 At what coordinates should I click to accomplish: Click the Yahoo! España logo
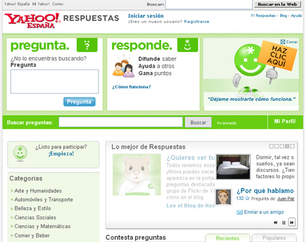pyautogui.click(x=32, y=20)
